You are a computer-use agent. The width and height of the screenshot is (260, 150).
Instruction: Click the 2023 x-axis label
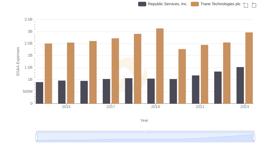click(x=245, y=107)
